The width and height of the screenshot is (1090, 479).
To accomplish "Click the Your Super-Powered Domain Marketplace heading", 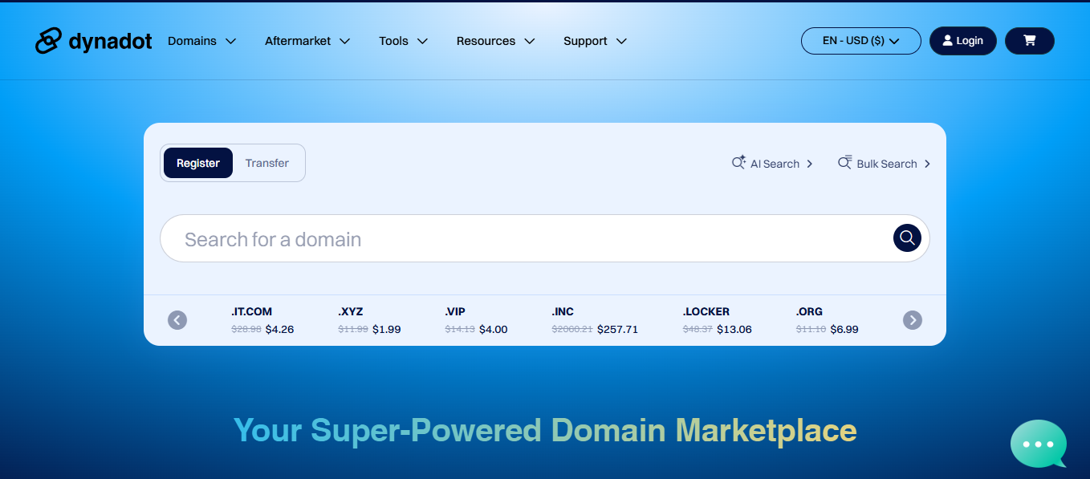I will (x=545, y=431).
